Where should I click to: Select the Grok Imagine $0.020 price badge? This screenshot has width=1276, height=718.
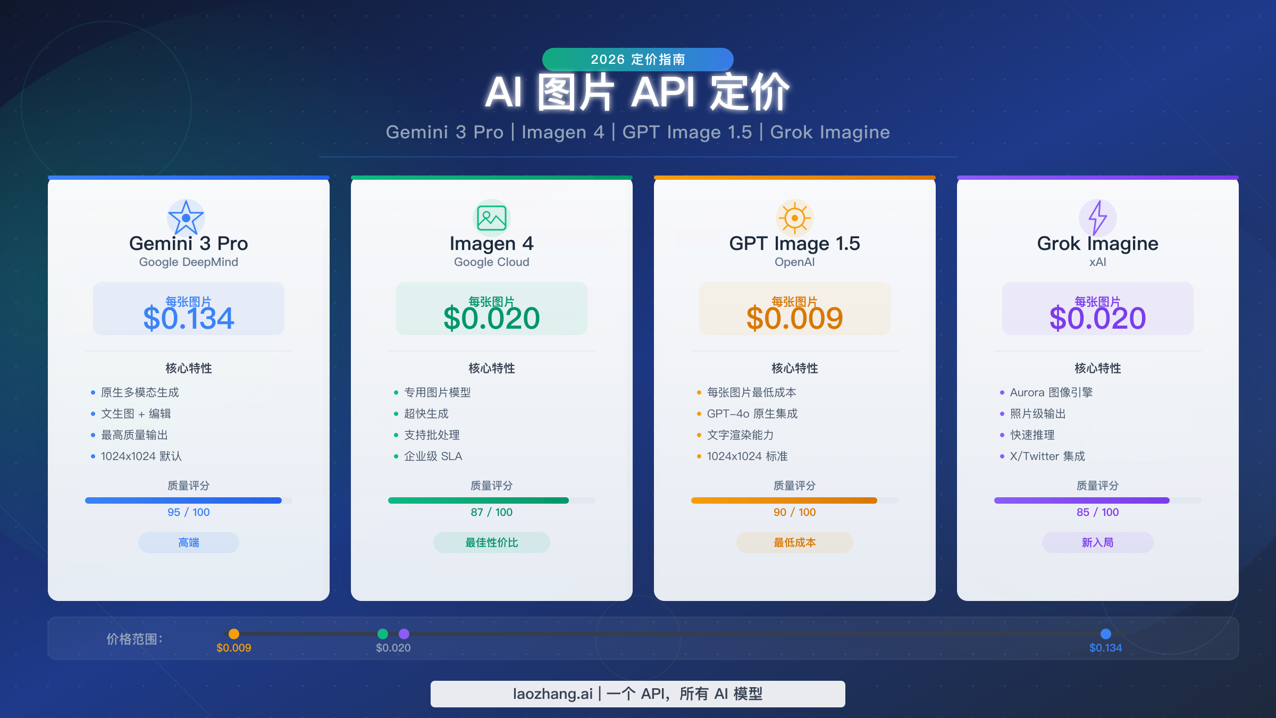[1096, 309]
